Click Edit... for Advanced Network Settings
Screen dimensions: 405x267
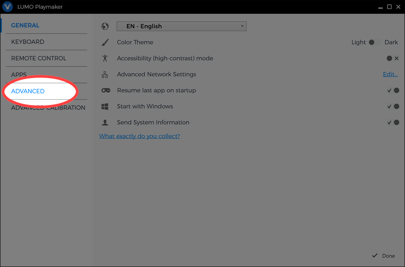tap(390, 75)
